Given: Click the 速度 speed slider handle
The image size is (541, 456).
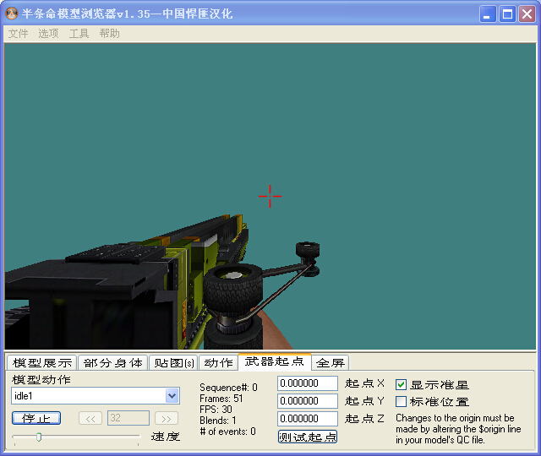Looking at the screenshot, I should click(x=39, y=437).
